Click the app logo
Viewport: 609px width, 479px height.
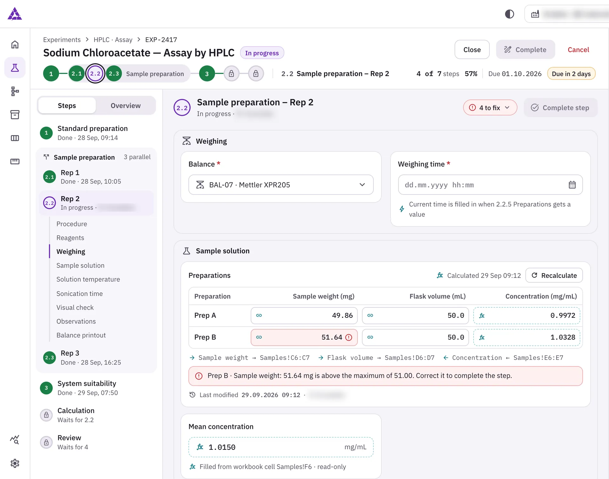15,14
